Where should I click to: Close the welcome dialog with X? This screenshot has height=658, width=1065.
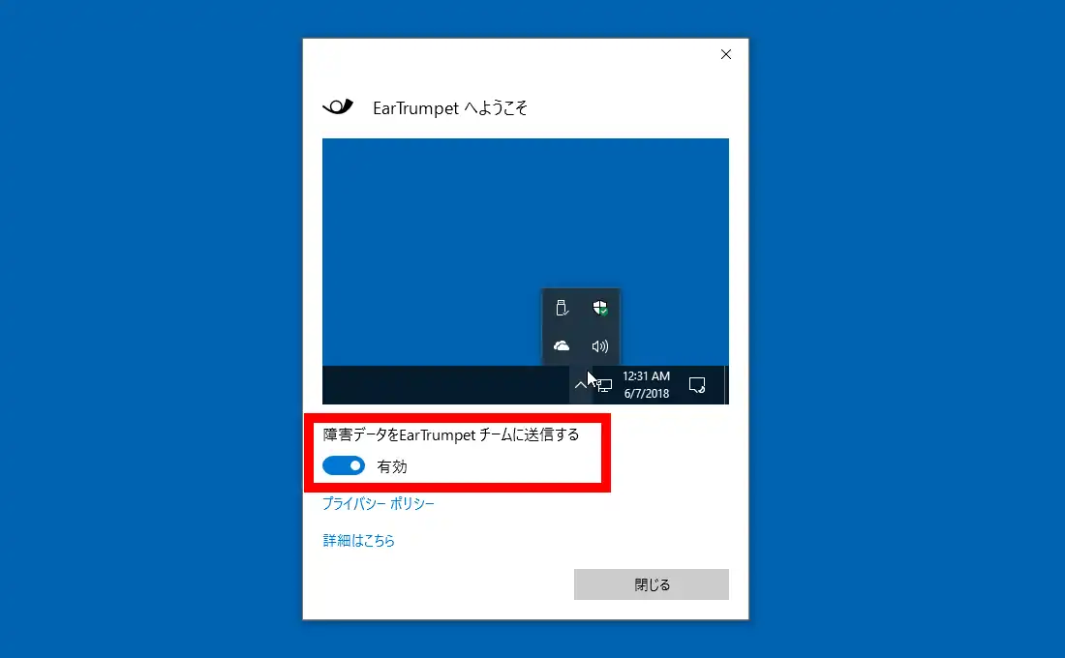click(x=726, y=54)
